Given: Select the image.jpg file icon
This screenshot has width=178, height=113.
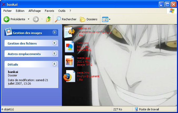Looking at the screenshot, I should [x=70, y=61].
